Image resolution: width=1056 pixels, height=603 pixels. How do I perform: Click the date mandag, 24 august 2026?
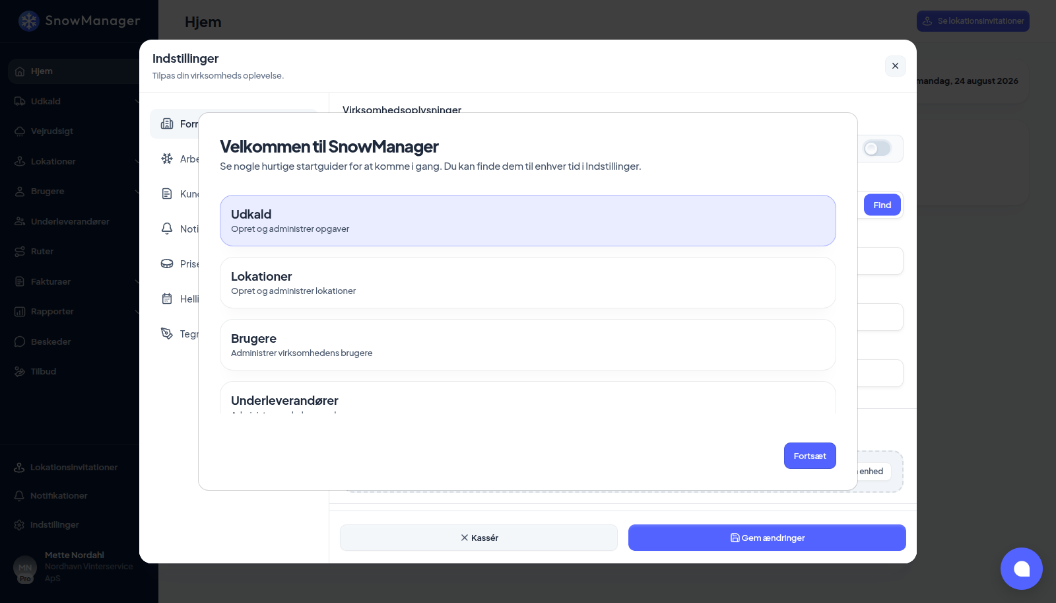[x=968, y=81]
